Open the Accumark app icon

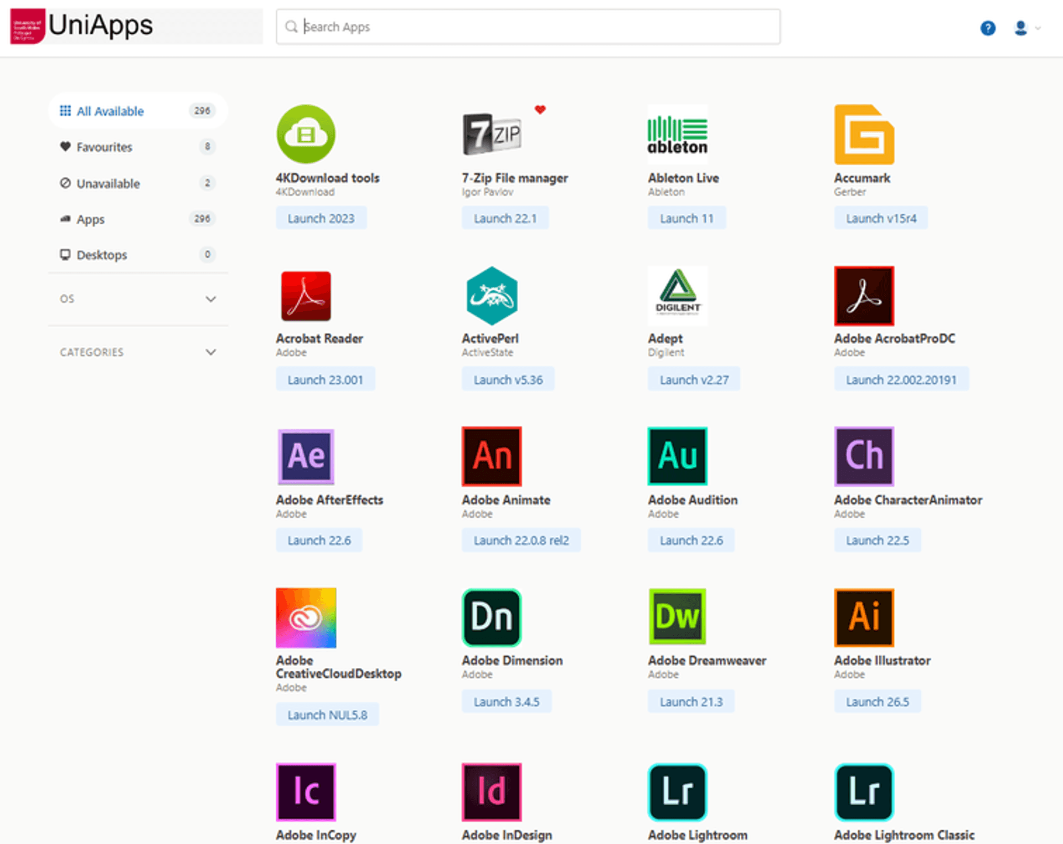pyautogui.click(x=864, y=134)
